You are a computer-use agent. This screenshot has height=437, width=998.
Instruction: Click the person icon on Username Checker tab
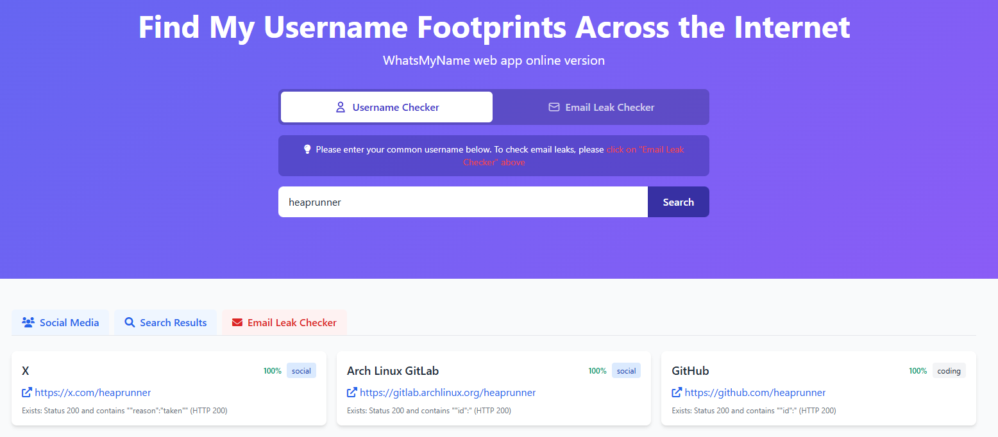click(x=340, y=107)
